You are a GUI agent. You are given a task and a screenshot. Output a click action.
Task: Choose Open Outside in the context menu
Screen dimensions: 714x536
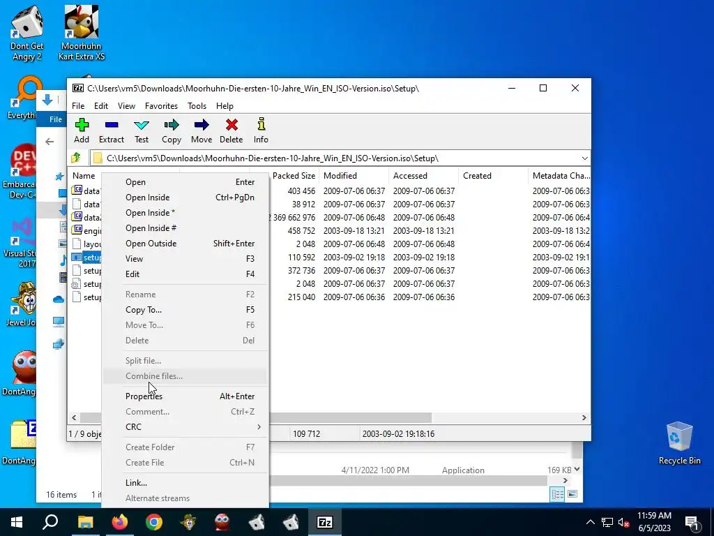pos(185,244)
